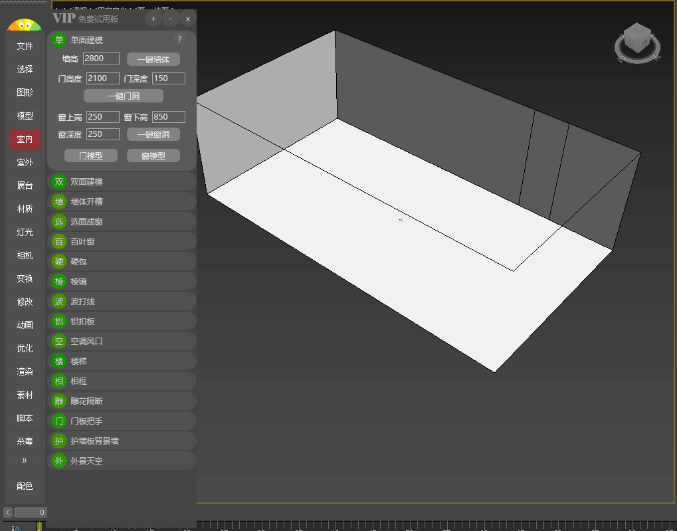The height and width of the screenshot is (531, 677).
Task: Click the 窗模型 button
Action: (153, 156)
